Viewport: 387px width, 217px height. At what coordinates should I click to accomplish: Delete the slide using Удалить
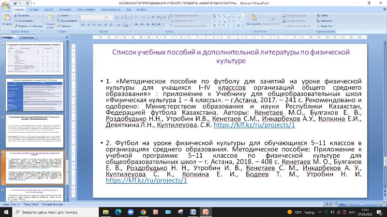click(x=64, y=26)
